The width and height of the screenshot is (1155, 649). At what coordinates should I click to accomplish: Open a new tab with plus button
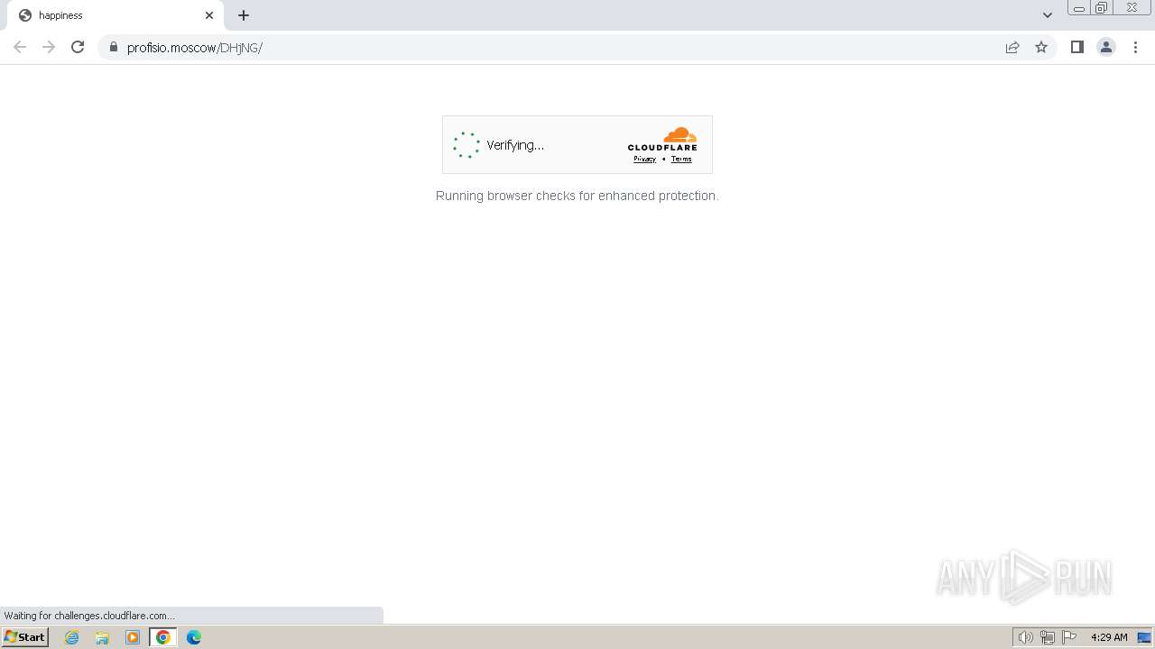(244, 15)
